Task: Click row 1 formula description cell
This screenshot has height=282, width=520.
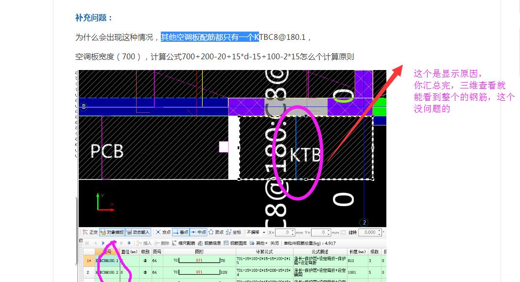Action: tap(320, 261)
